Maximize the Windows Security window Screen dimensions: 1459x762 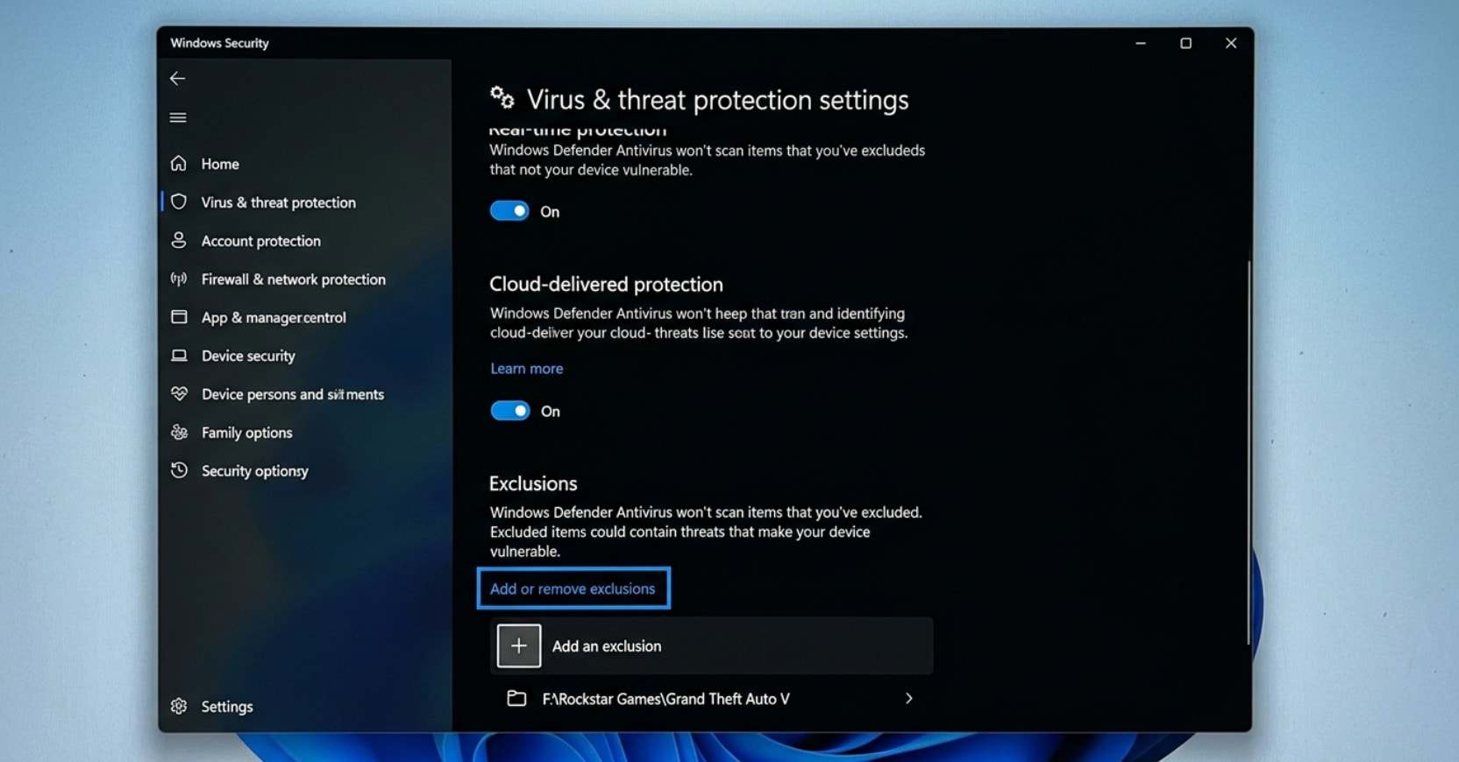(x=1185, y=43)
